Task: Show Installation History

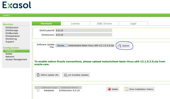Action: [139, 89]
